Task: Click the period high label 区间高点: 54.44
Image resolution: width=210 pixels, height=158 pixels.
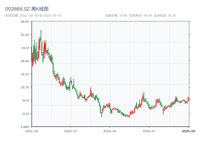Action: (x=140, y=16)
